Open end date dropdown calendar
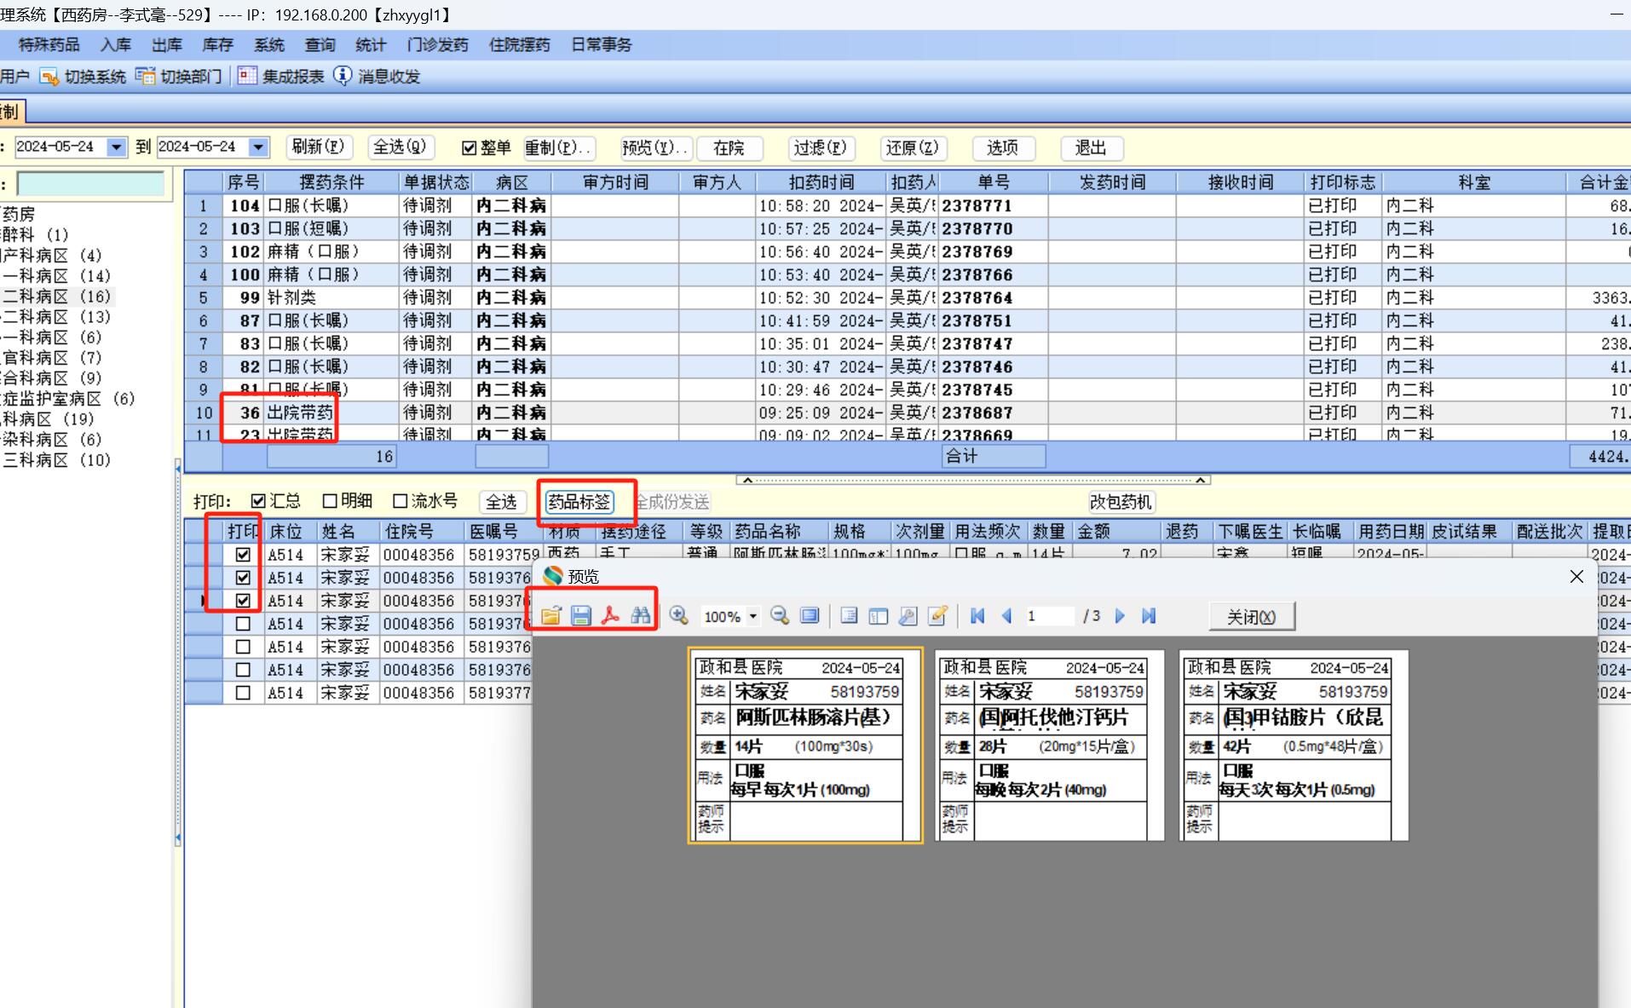 point(258,147)
